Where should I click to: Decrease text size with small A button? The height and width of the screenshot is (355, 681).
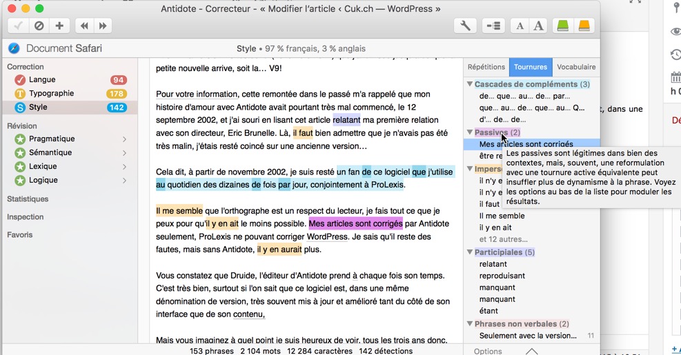[x=520, y=26]
